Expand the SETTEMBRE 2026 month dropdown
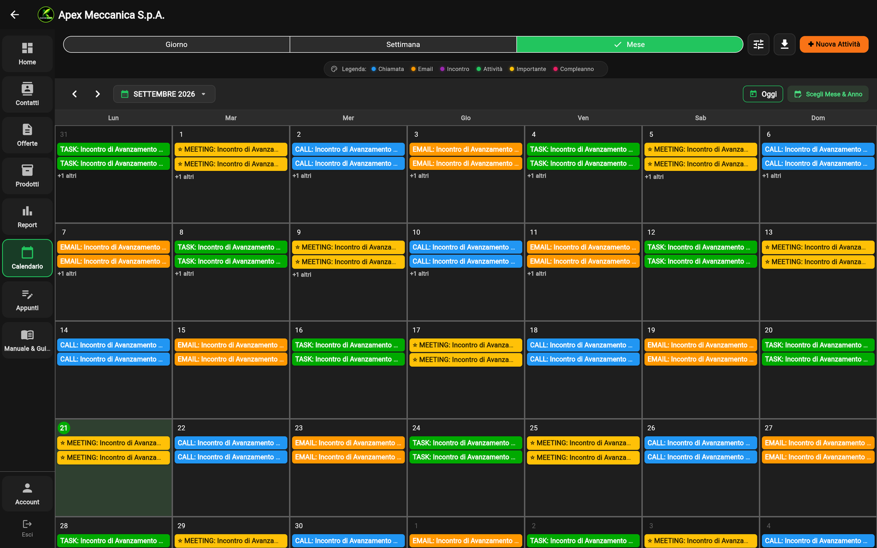 [x=164, y=94]
